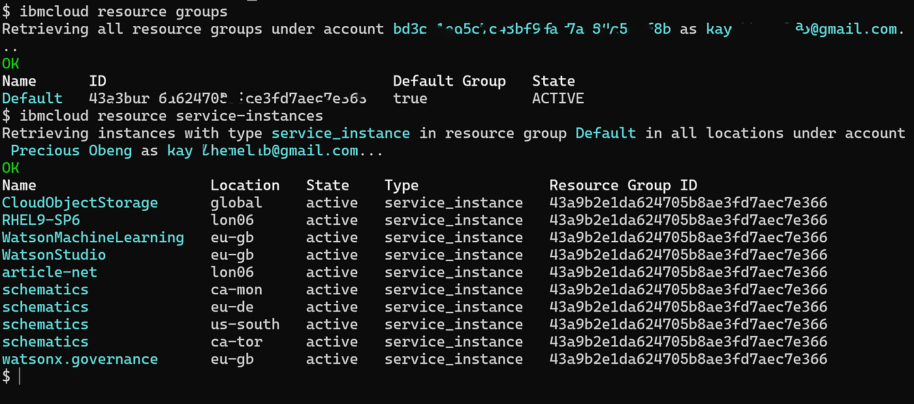The height and width of the screenshot is (404, 914).
Task: Click the 'Type' column header
Action: pyautogui.click(x=402, y=185)
